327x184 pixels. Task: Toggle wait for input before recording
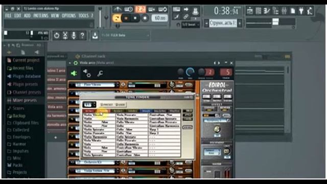coord(129,9)
